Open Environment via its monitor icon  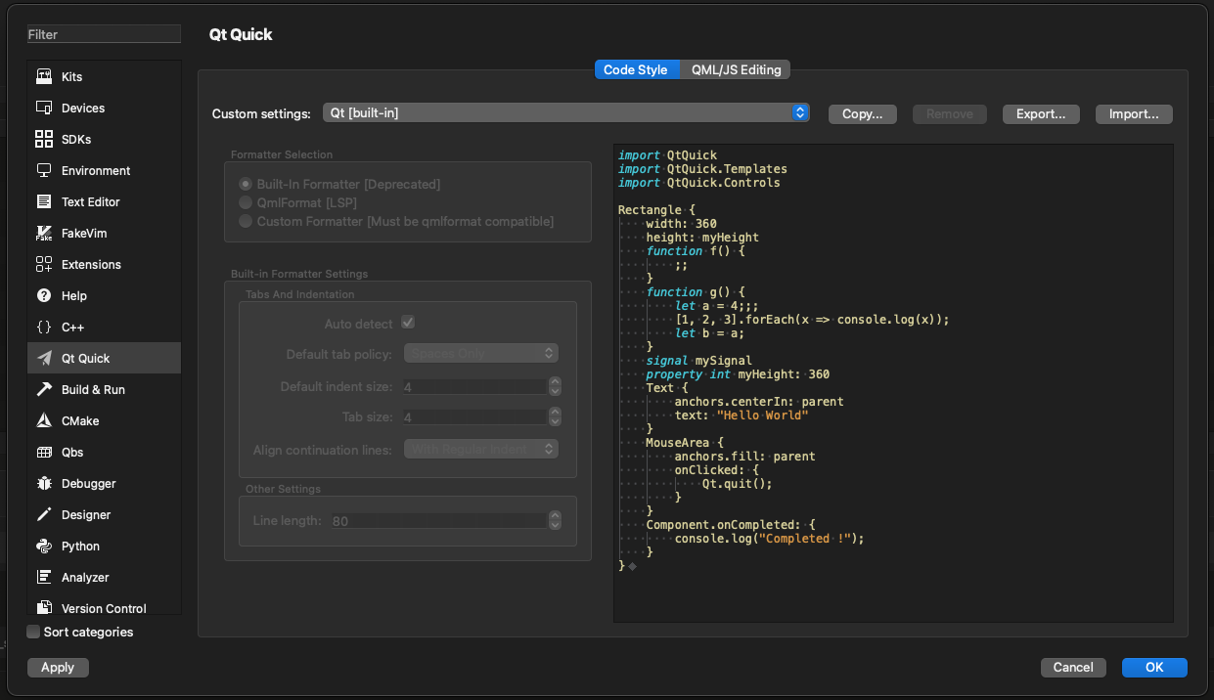pos(44,170)
